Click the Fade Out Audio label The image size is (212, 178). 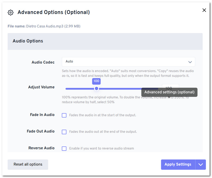[x=41, y=131]
